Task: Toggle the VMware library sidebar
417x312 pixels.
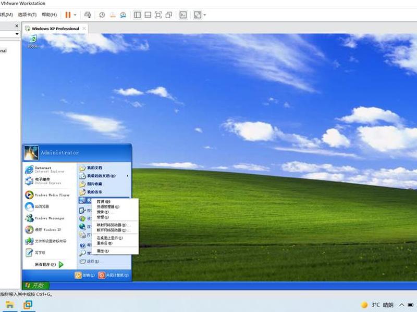Action: (x=138, y=15)
